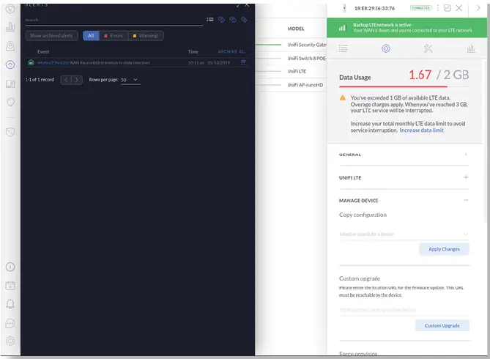Viewport: 490px width, 359px height.
Task: Open the device config gear tab
Action: tap(385, 48)
